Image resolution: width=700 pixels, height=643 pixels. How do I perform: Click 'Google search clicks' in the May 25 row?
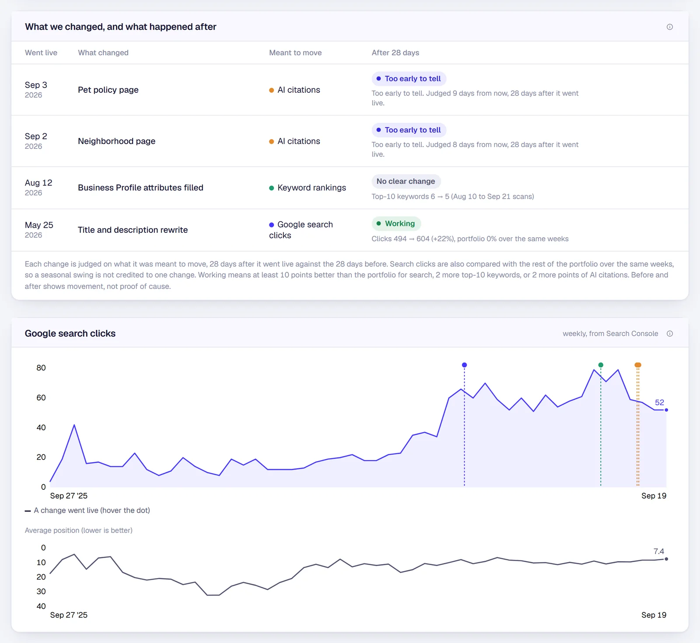click(x=301, y=230)
